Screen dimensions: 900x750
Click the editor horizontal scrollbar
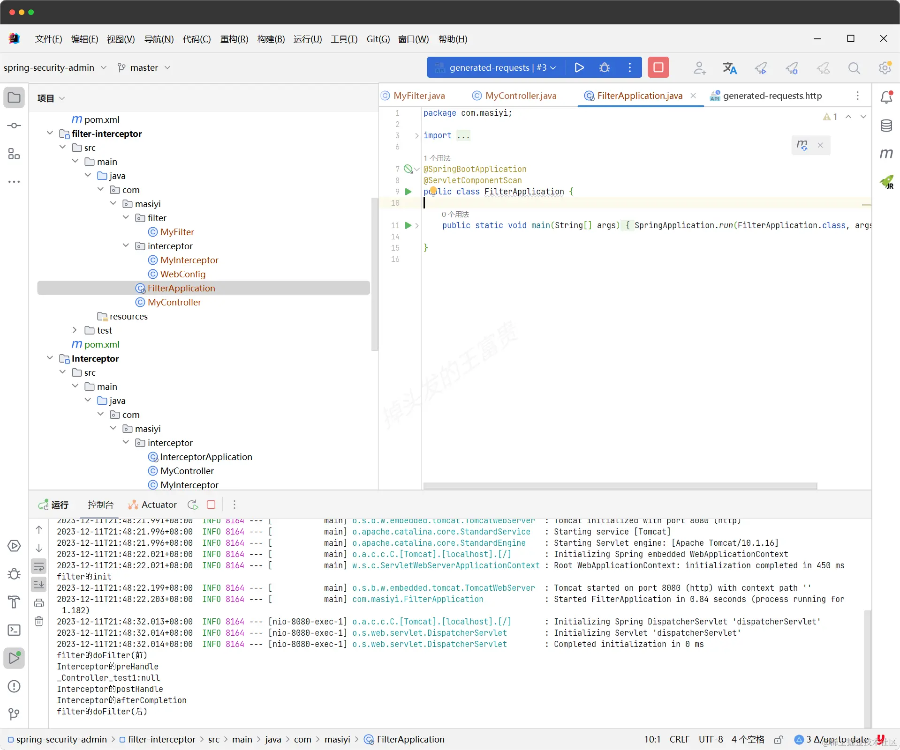620,486
